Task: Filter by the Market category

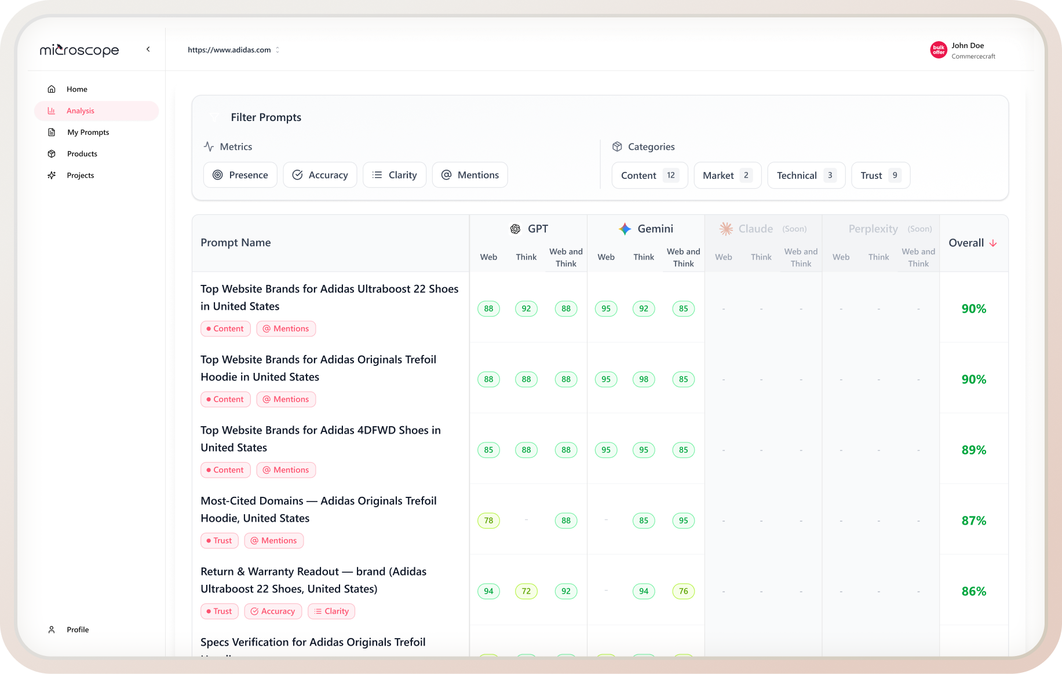Action: pyautogui.click(x=728, y=175)
